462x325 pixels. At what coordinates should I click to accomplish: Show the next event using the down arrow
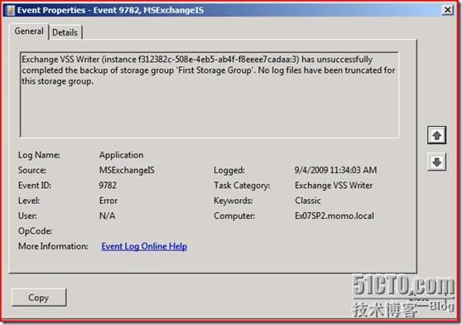pos(436,162)
